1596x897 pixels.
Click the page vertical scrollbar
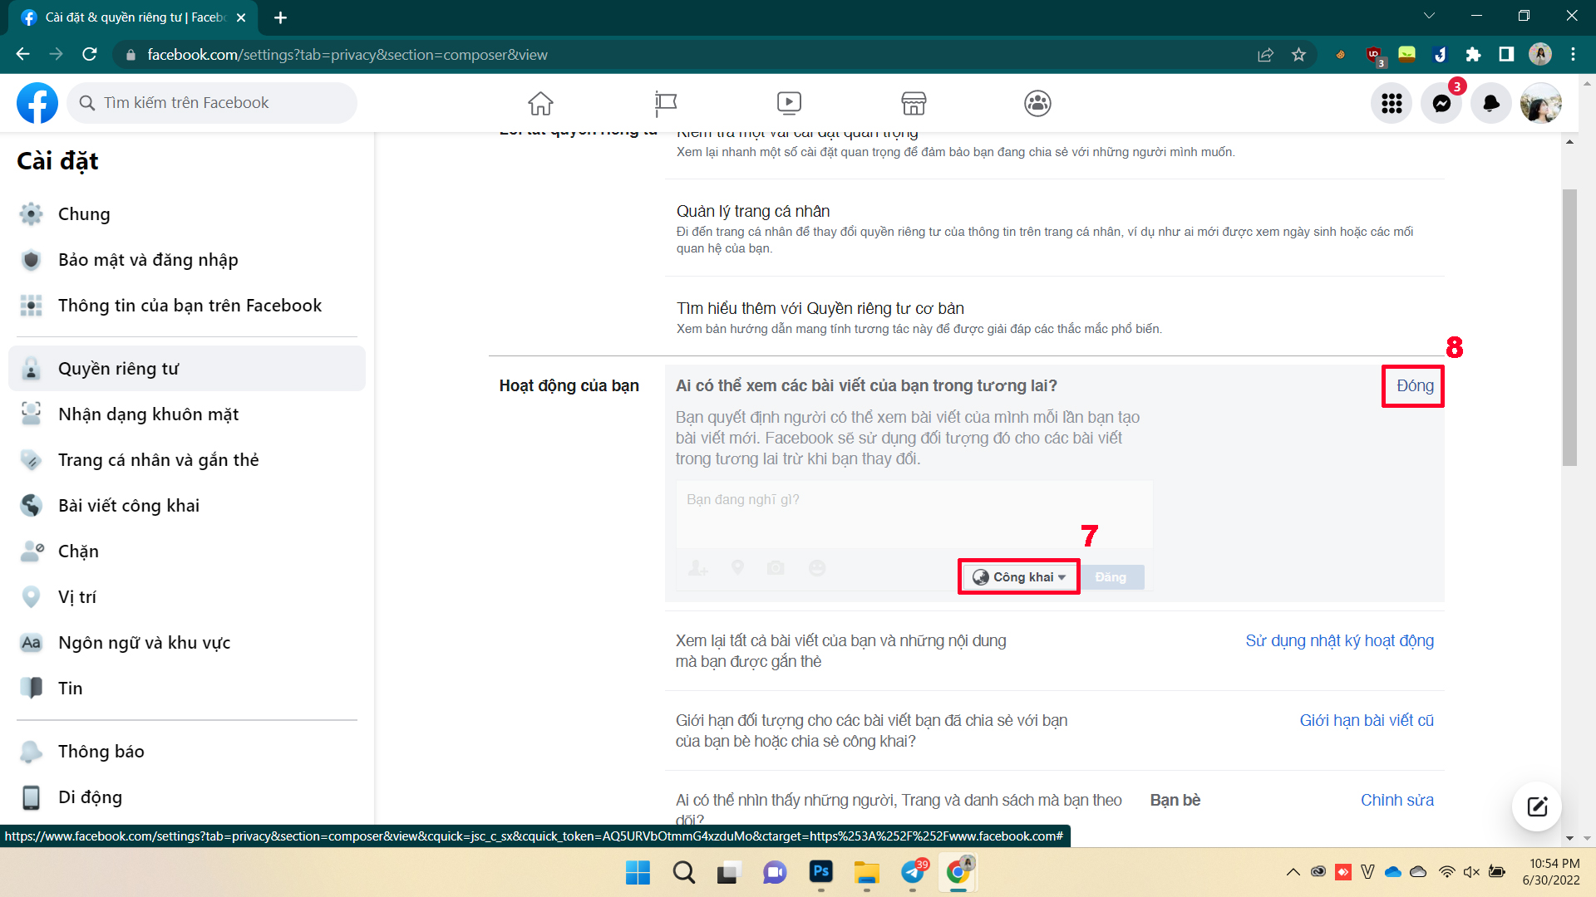tap(1569, 327)
